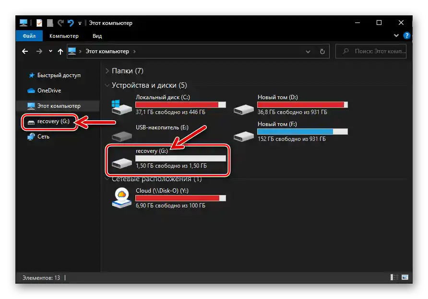Click the capacity bar of drive C

pos(181,104)
